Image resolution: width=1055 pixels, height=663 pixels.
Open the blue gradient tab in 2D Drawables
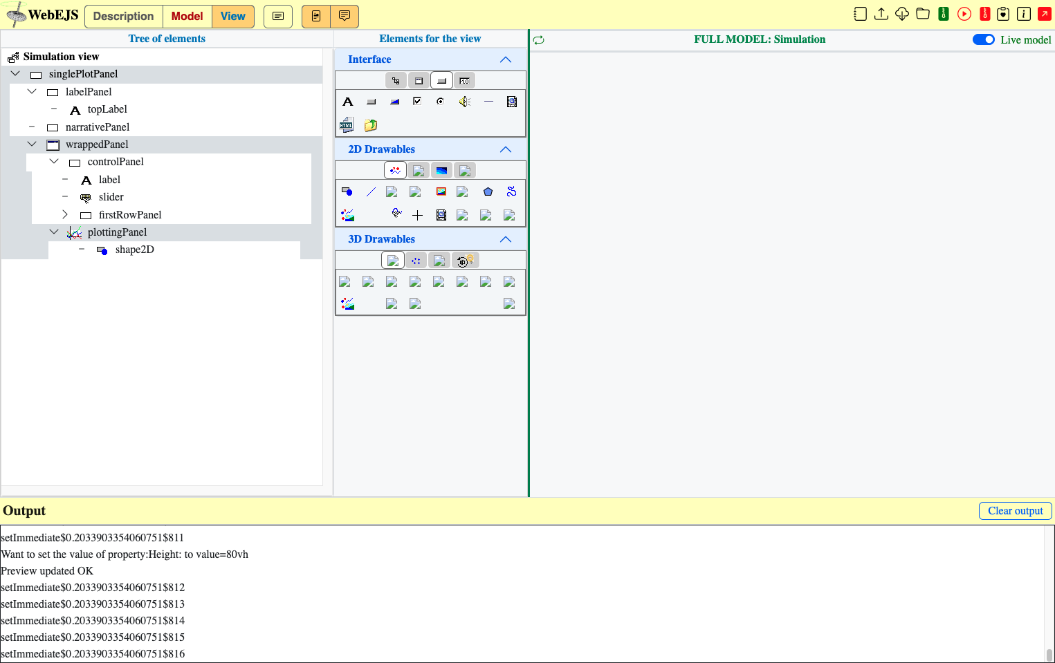441,171
